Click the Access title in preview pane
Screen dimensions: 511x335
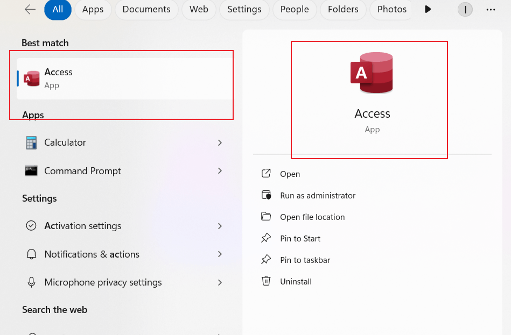[x=372, y=113]
